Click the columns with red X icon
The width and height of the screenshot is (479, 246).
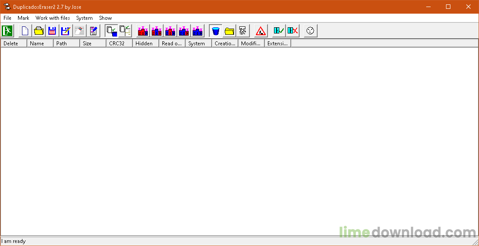click(x=293, y=31)
